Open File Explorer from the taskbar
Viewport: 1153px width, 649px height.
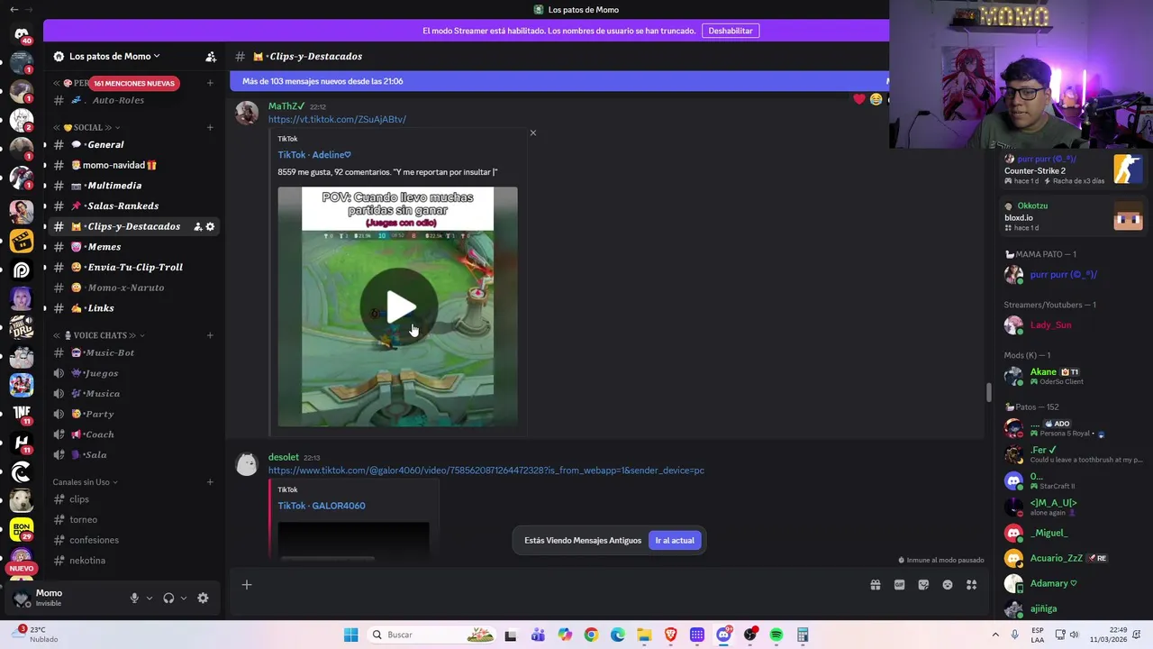point(644,635)
